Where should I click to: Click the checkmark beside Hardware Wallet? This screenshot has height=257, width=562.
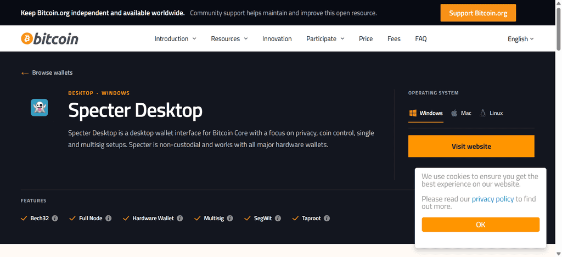click(126, 219)
